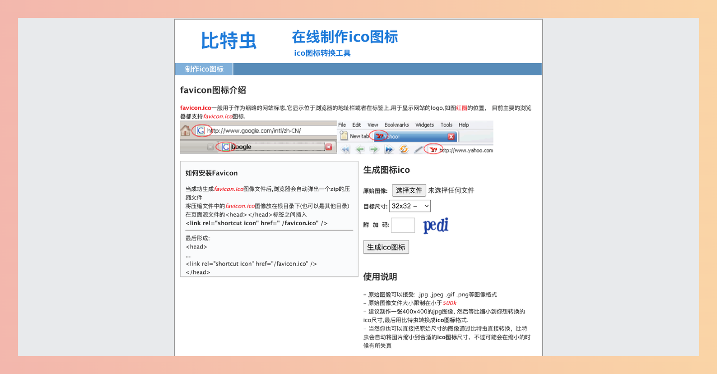Click inside the 附加码 captcha input field
The width and height of the screenshot is (717, 374).
click(403, 225)
